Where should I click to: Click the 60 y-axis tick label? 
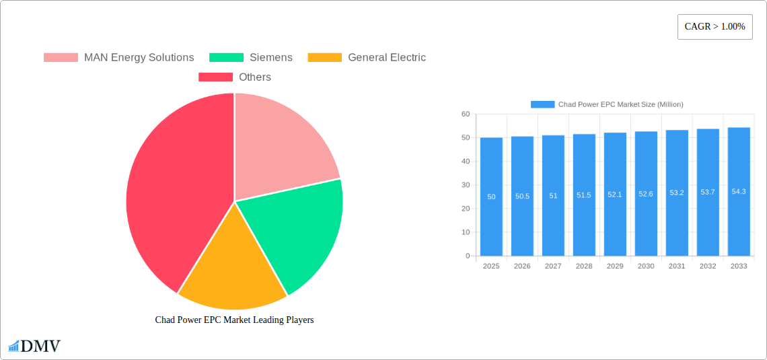coord(465,114)
